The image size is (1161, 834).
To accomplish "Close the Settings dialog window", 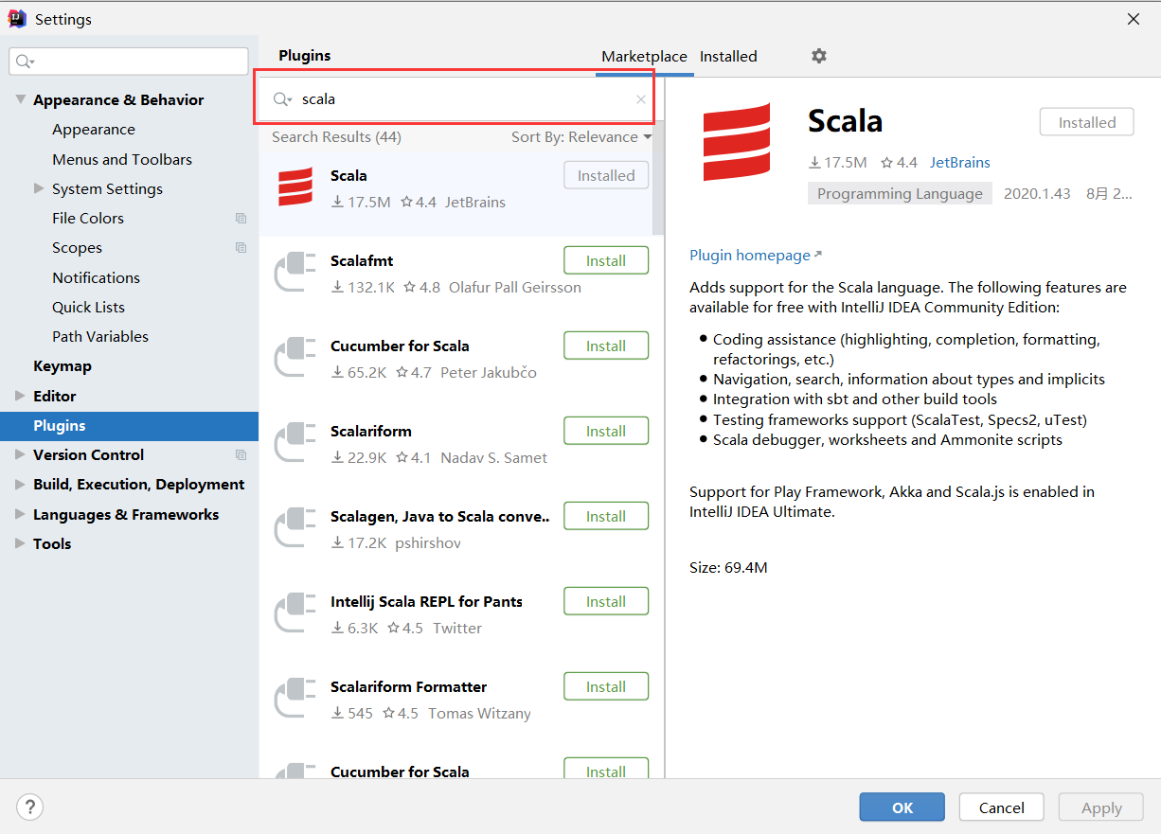I will (x=1134, y=18).
